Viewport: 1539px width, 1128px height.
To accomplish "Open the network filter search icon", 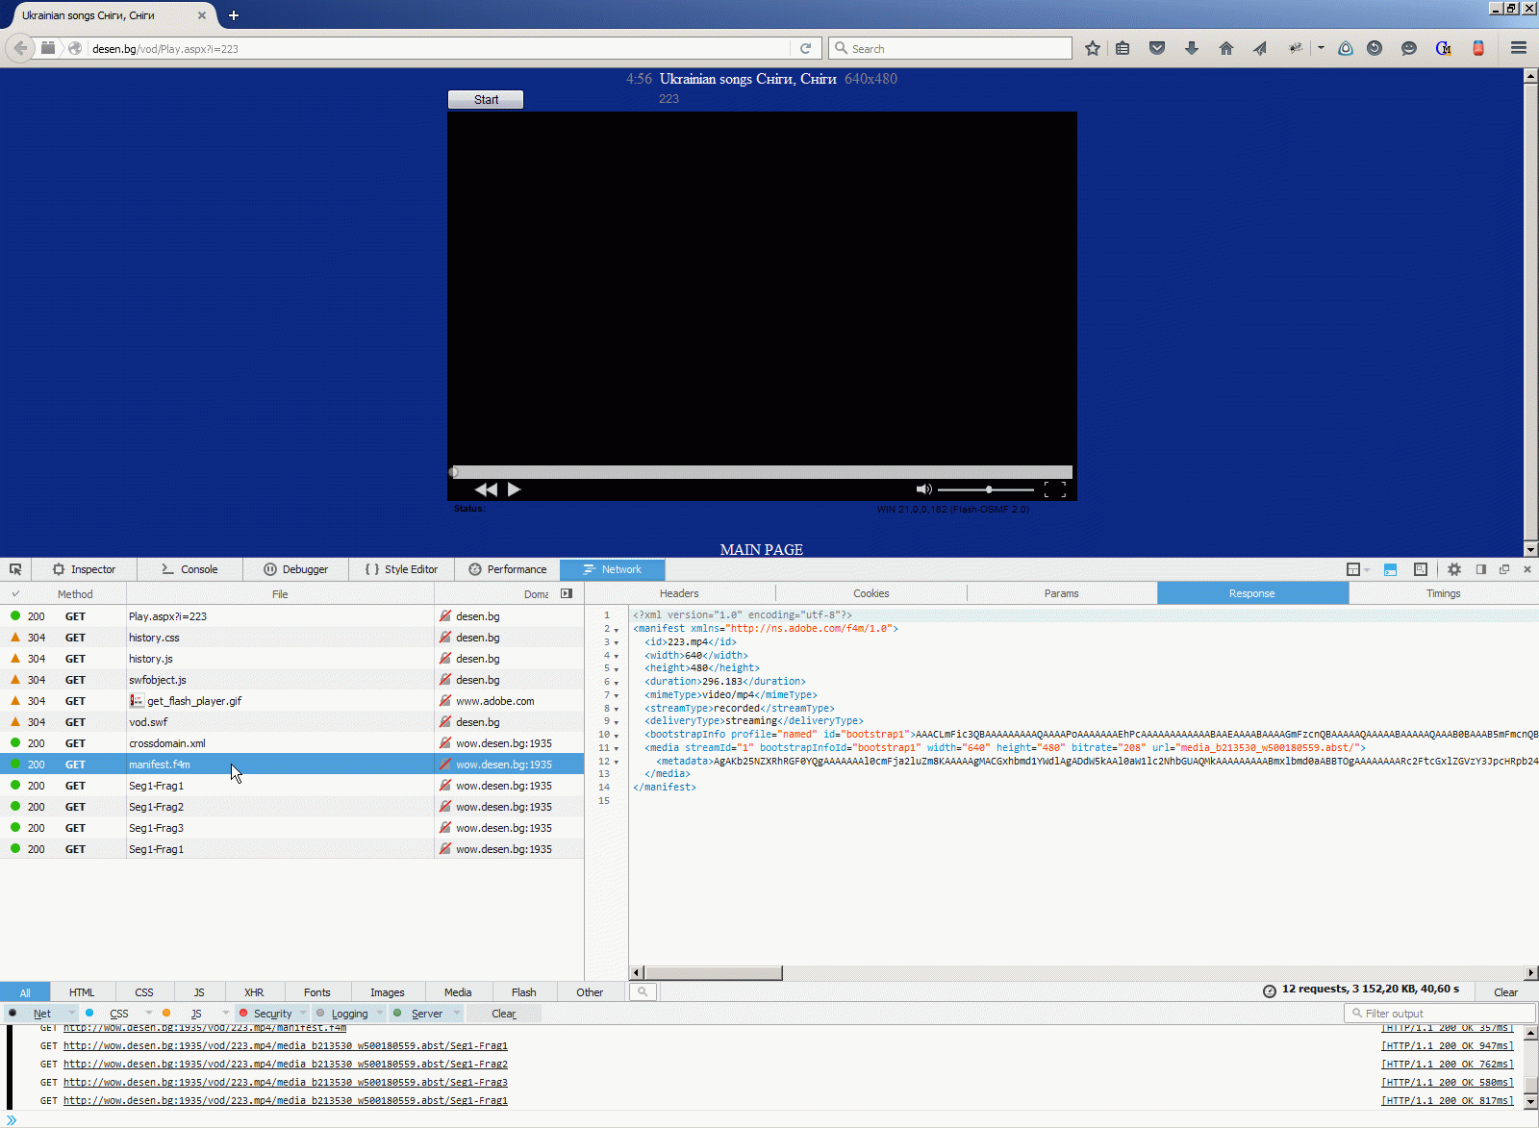I will pos(643,991).
